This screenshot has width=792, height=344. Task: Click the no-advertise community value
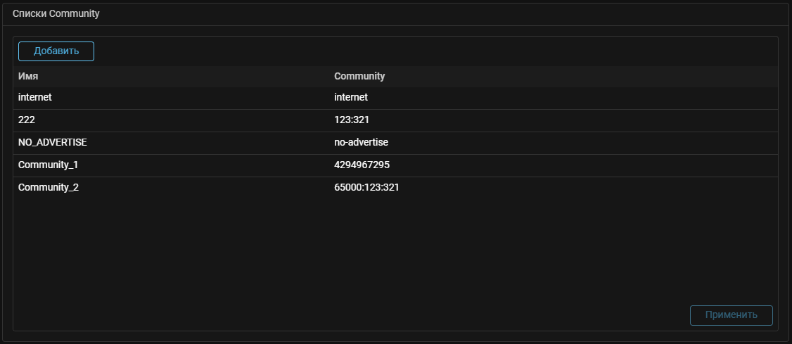[x=361, y=143]
